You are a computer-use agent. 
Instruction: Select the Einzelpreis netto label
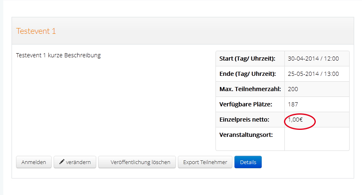pos(244,120)
